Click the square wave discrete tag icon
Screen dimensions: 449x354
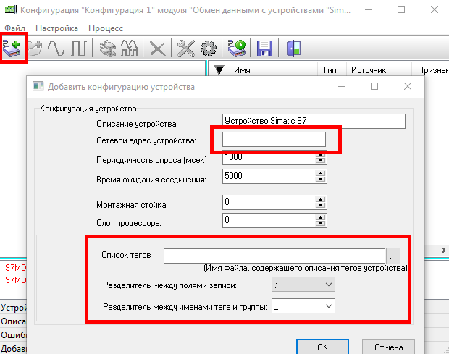[x=79, y=49]
